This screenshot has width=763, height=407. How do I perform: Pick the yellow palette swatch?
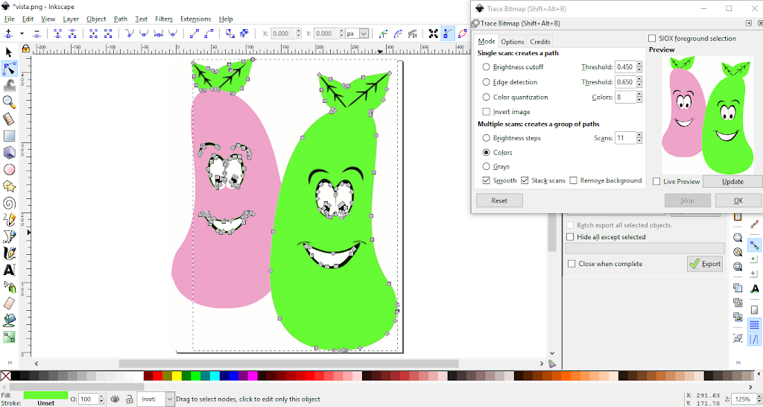click(177, 376)
